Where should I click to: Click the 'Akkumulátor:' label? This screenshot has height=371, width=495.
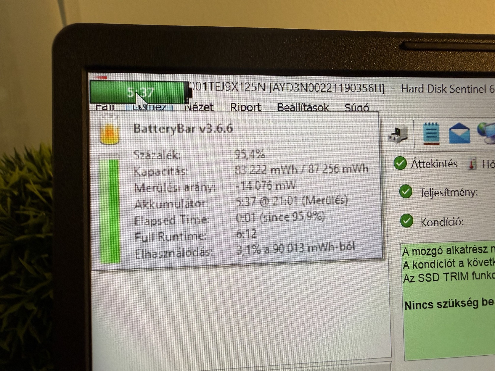point(171,204)
